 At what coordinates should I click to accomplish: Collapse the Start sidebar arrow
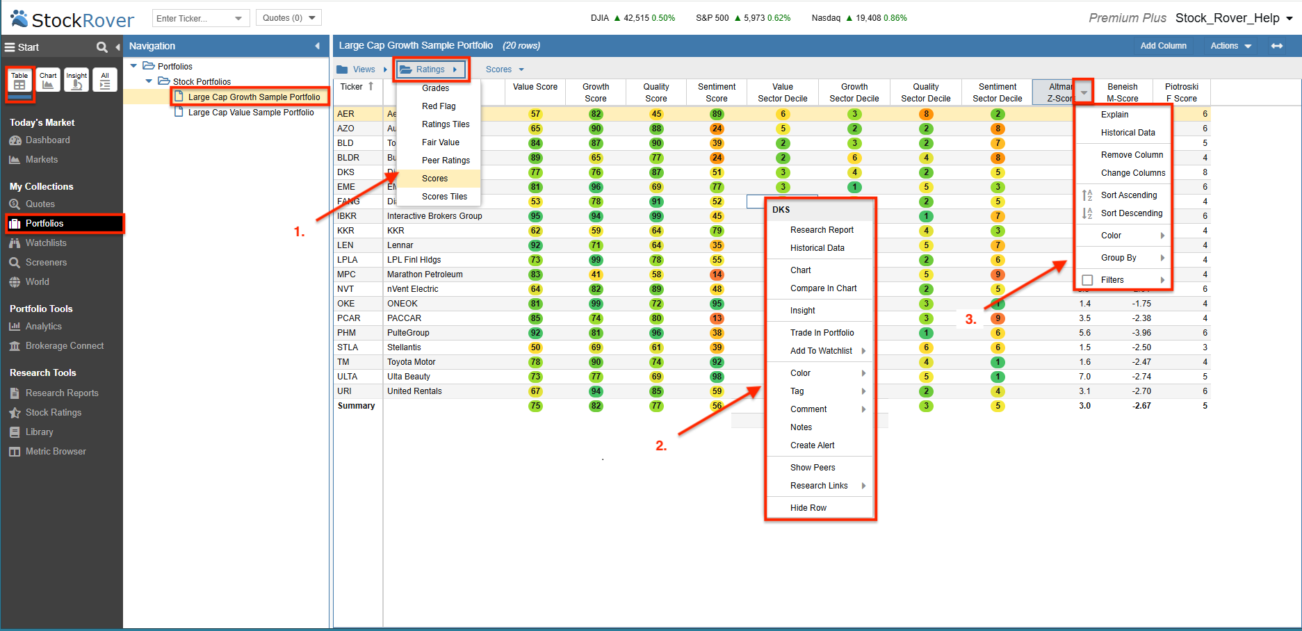[x=117, y=47]
